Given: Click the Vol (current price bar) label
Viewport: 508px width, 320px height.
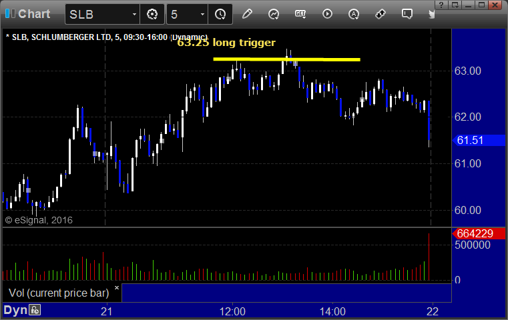Looking at the screenshot, I should pyautogui.click(x=59, y=293).
